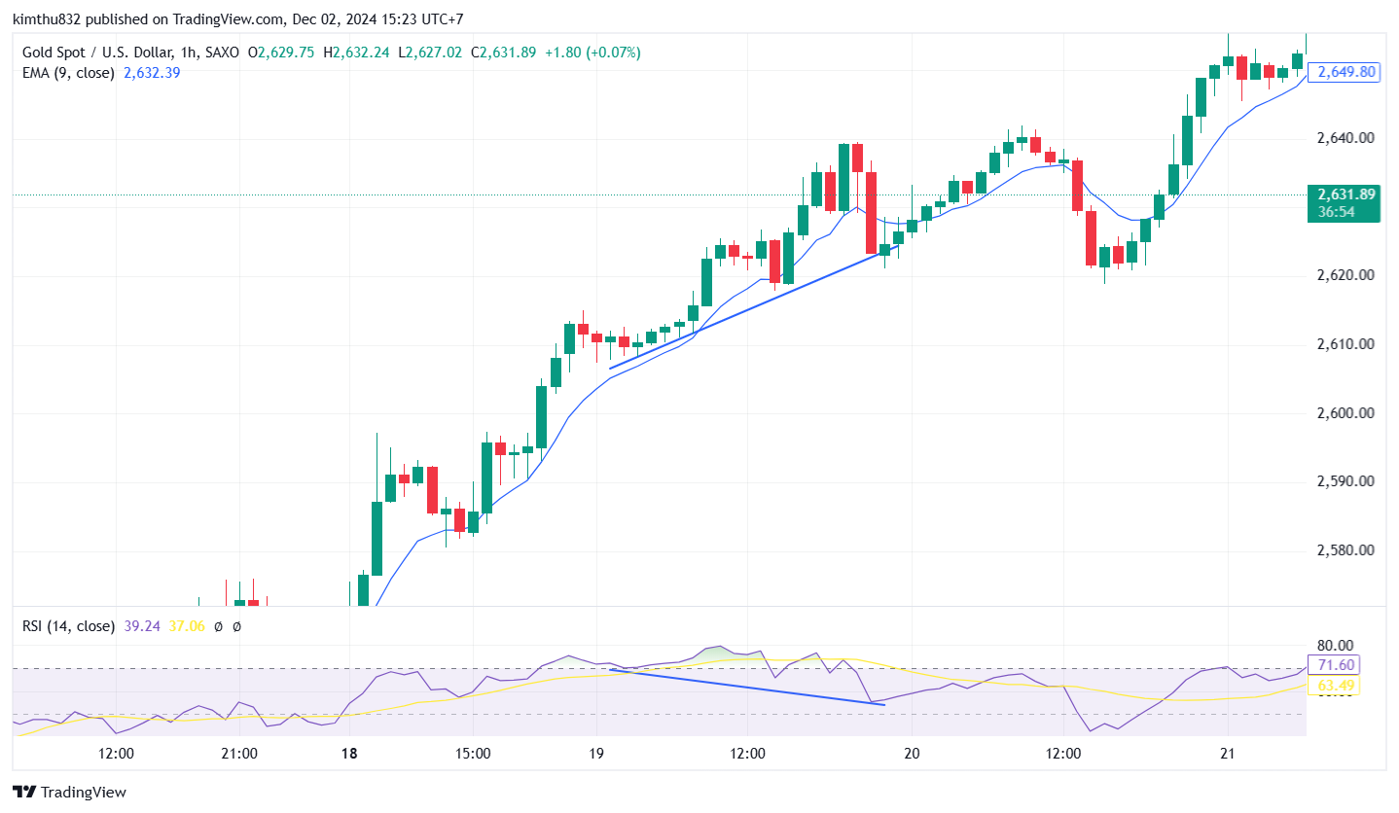Click the '15:00' time axis label
Image resolution: width=1399 pixels, height=813 pixels.
click(473, 754)
